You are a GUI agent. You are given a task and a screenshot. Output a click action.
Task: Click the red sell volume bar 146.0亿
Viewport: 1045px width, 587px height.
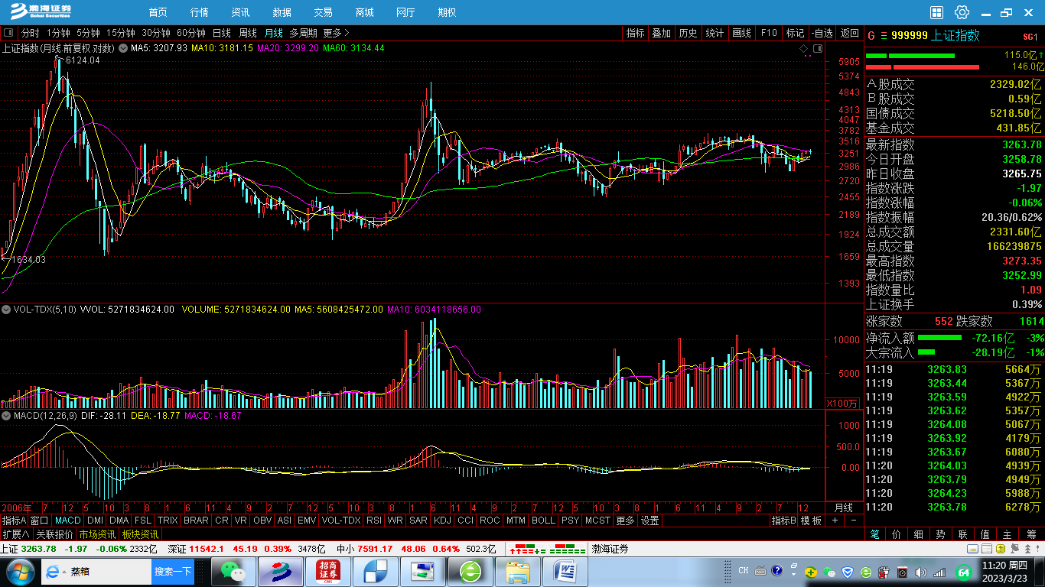[923, 67]
